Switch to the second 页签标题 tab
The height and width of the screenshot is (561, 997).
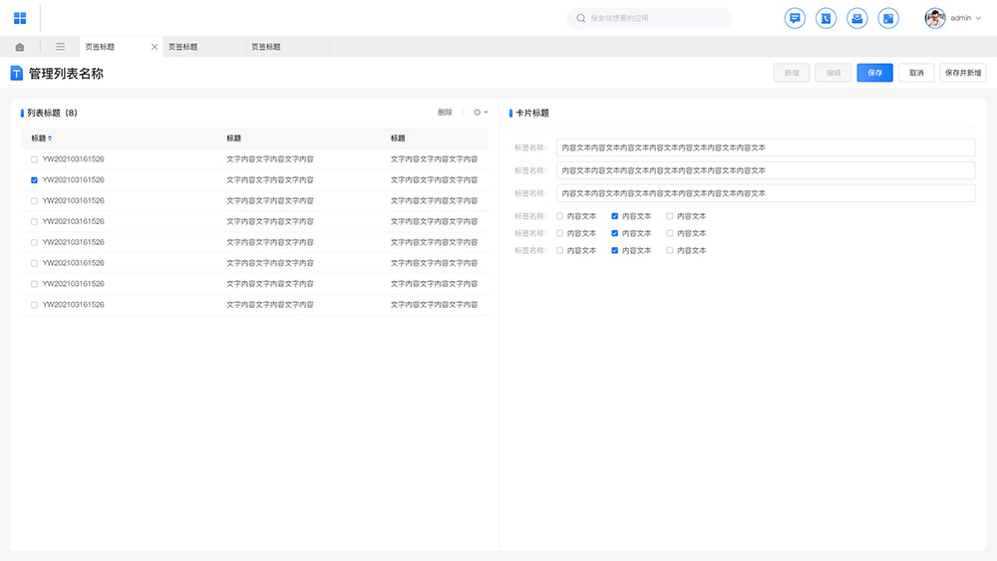coord(183,47)
